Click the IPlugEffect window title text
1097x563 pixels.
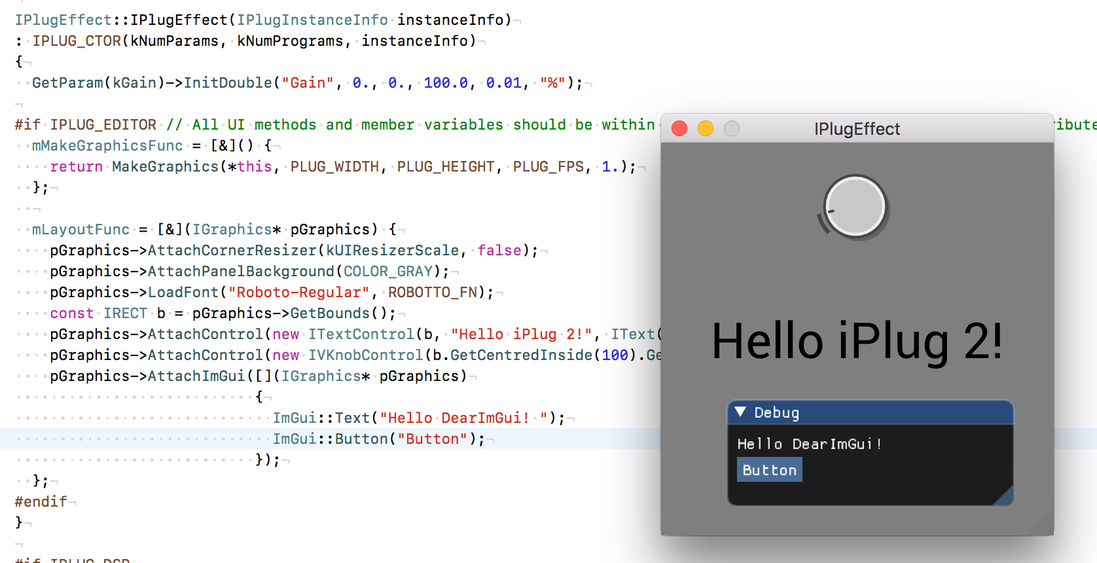tap(857, 129)
